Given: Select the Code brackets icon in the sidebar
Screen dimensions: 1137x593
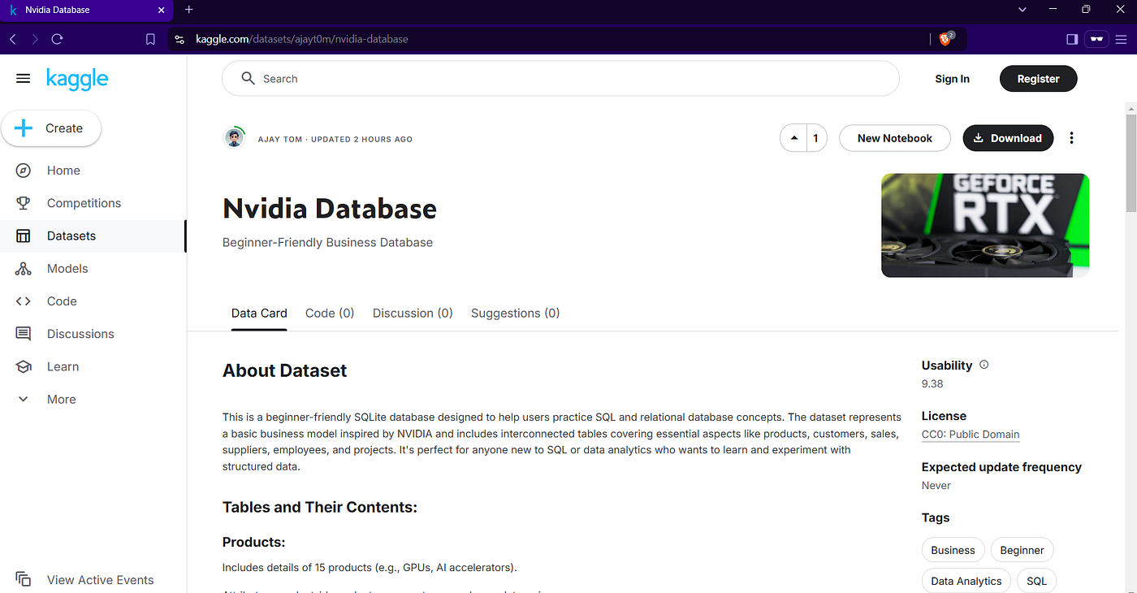Looking at the screenshot, I should [x=24, y=301].
